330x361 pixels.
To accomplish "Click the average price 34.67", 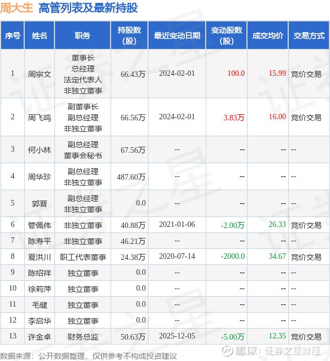I will click(x=277, y=256).
